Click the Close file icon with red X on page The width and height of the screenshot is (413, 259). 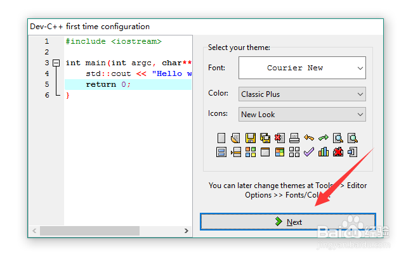click(280, 138)
